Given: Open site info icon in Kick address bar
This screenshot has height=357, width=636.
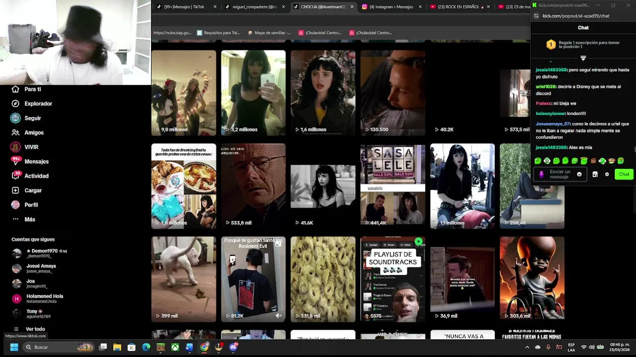Looking at the screenshot, I should tap(536, 16).
